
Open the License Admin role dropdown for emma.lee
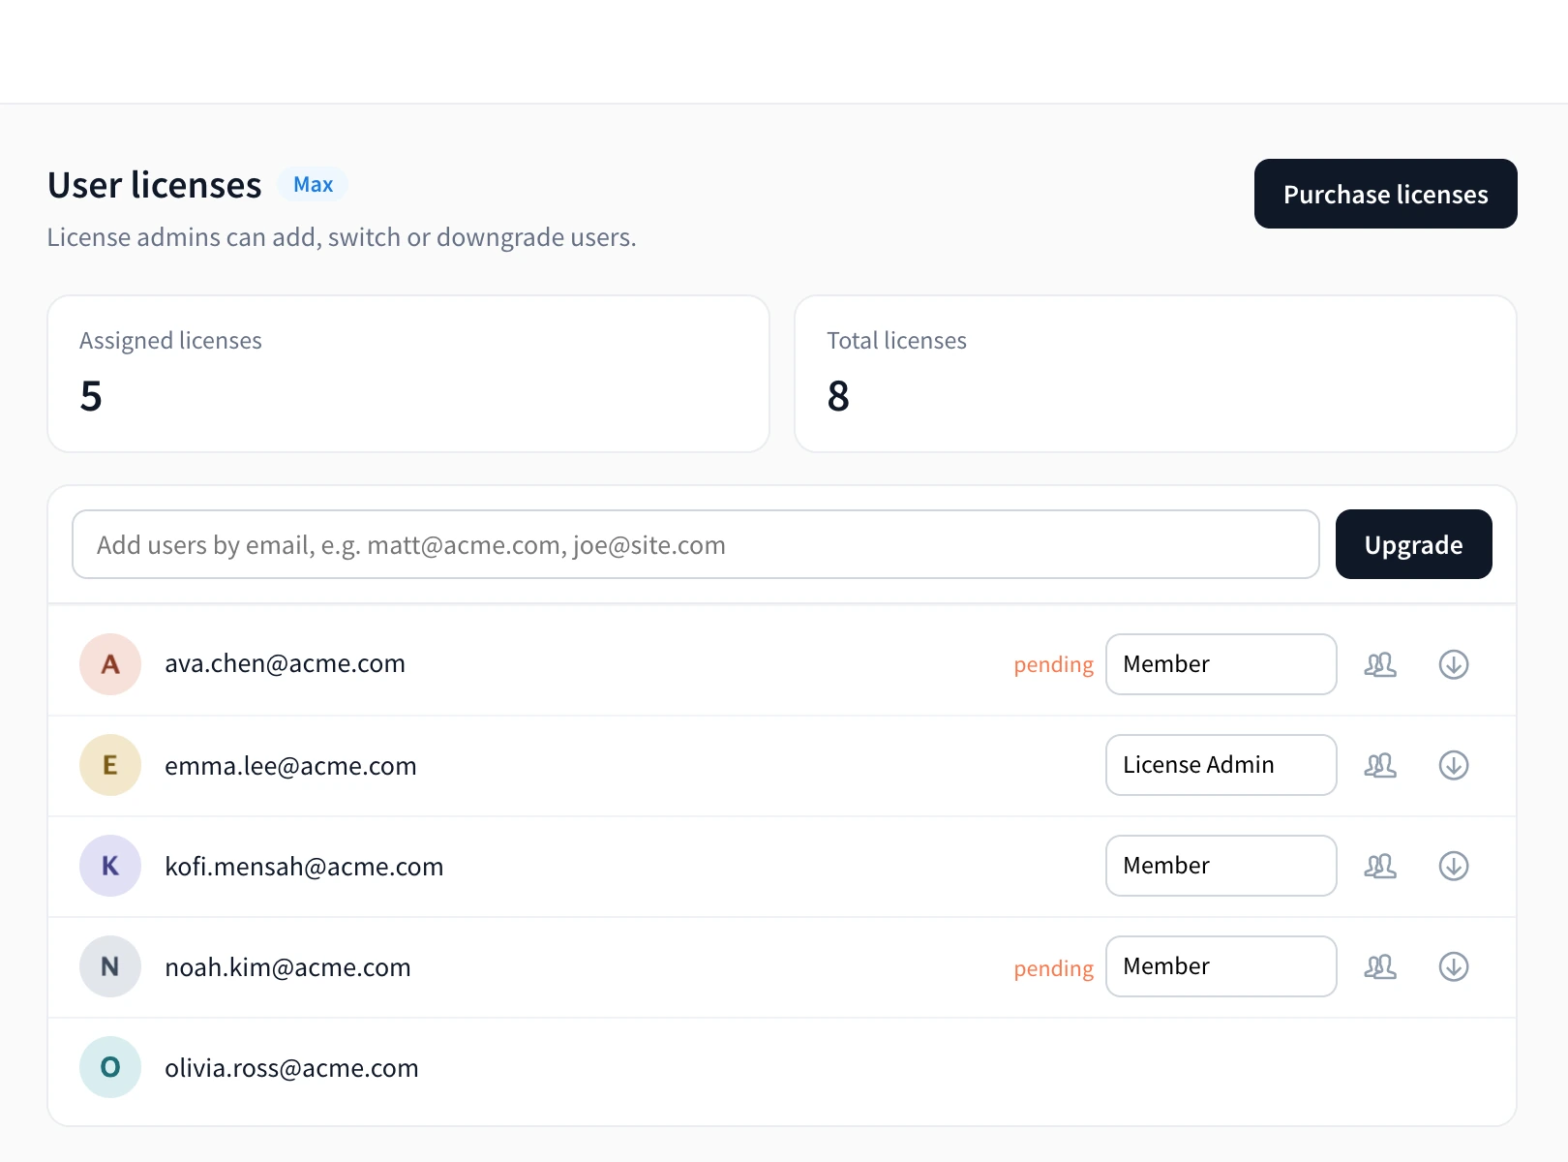coord(1221,765)
